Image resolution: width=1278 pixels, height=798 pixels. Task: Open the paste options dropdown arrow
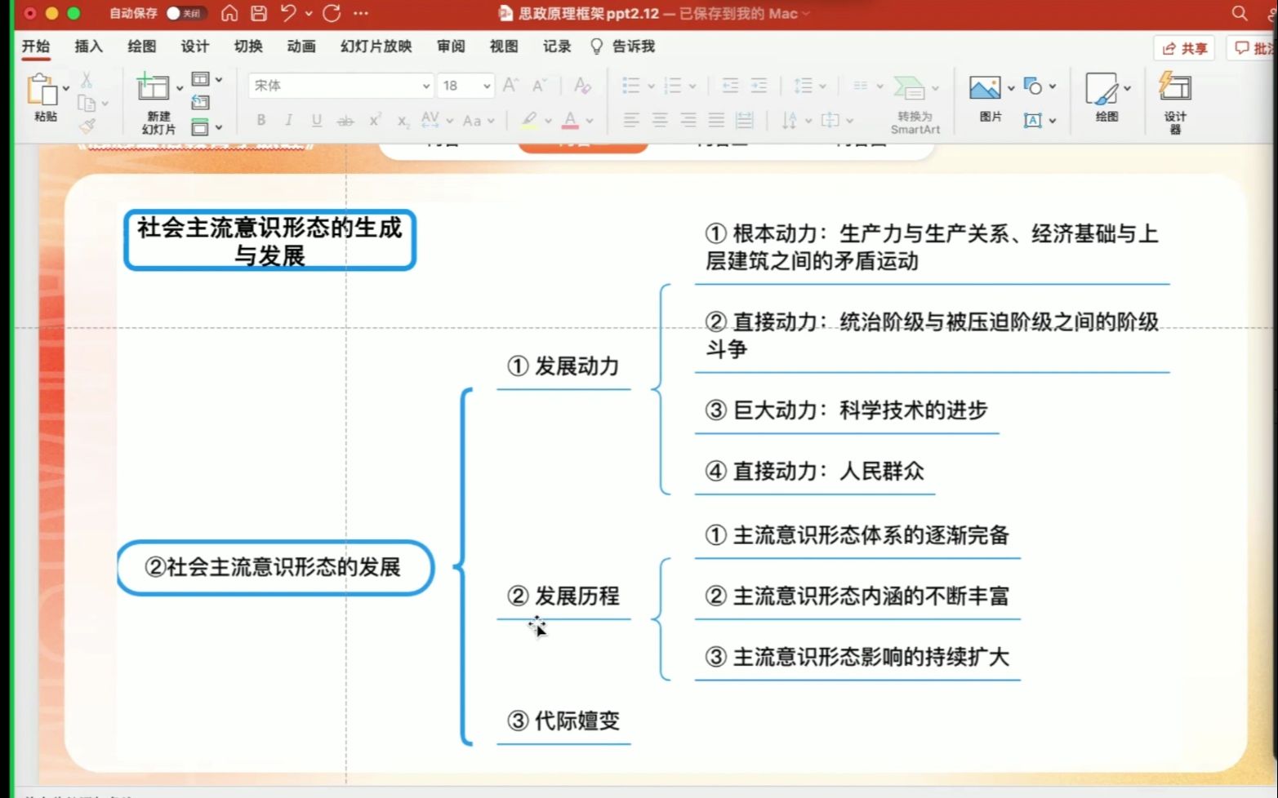[x=66, y=88]
